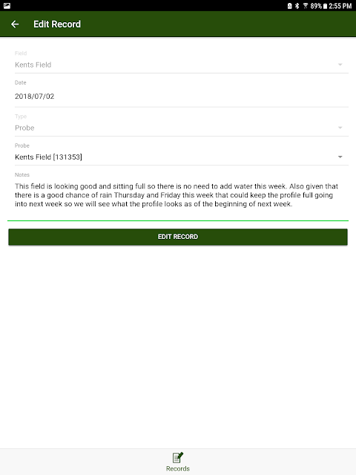356x475 pixels.
Task: Focus the Notes text area about the field
Action: click(x=182, y=195)
